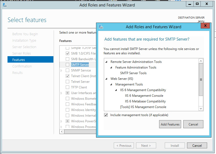
Task: Click the Simple TCP/IP Services checkbox
Action: point(67,48)
